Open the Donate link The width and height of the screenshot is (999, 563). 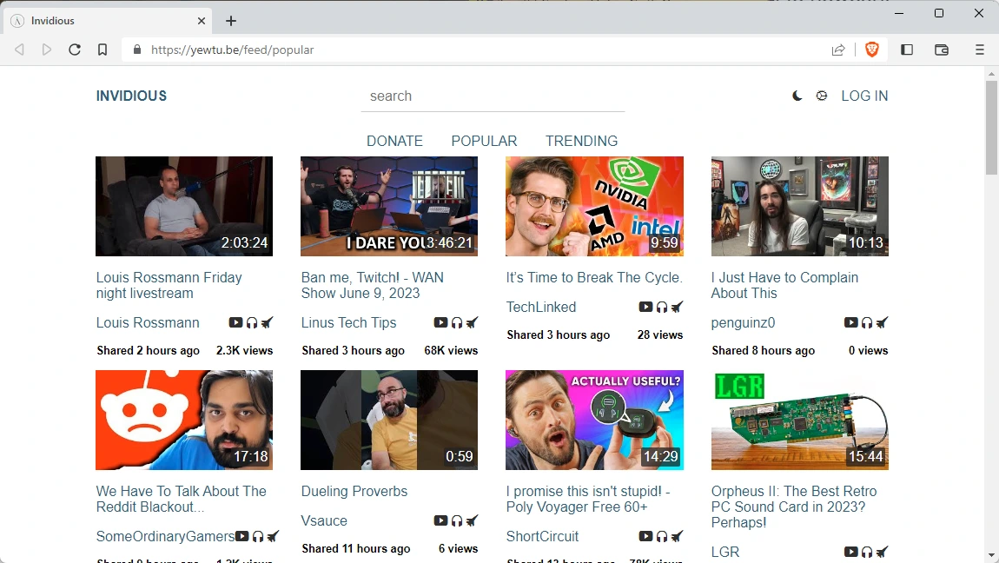coord(394,141)
